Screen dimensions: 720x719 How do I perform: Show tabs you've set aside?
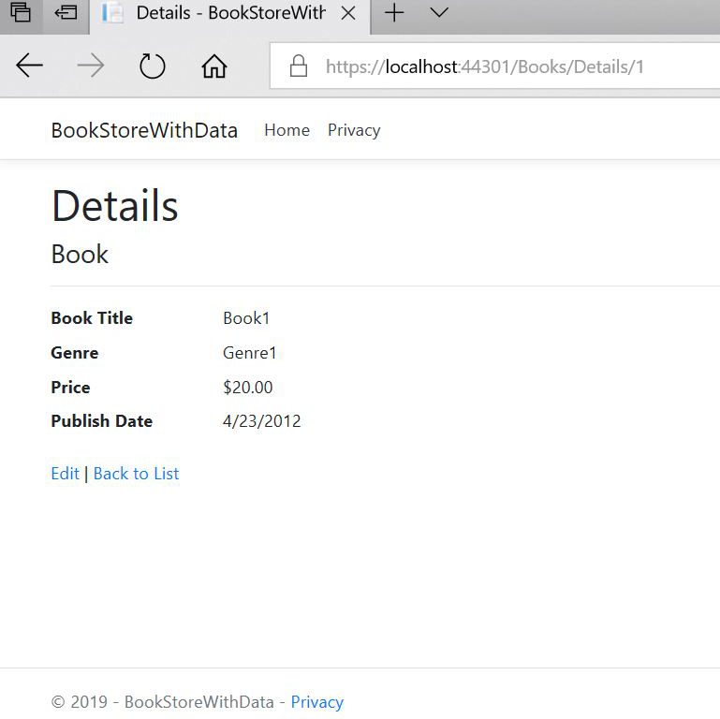[21, 13]
